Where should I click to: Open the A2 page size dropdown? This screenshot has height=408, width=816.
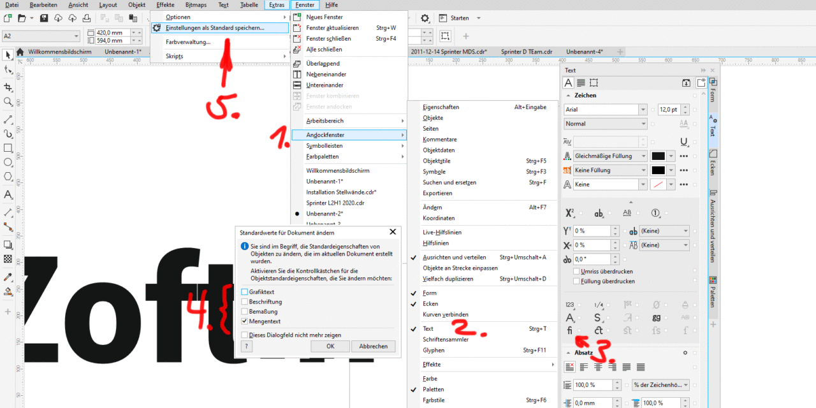(76, 36)
